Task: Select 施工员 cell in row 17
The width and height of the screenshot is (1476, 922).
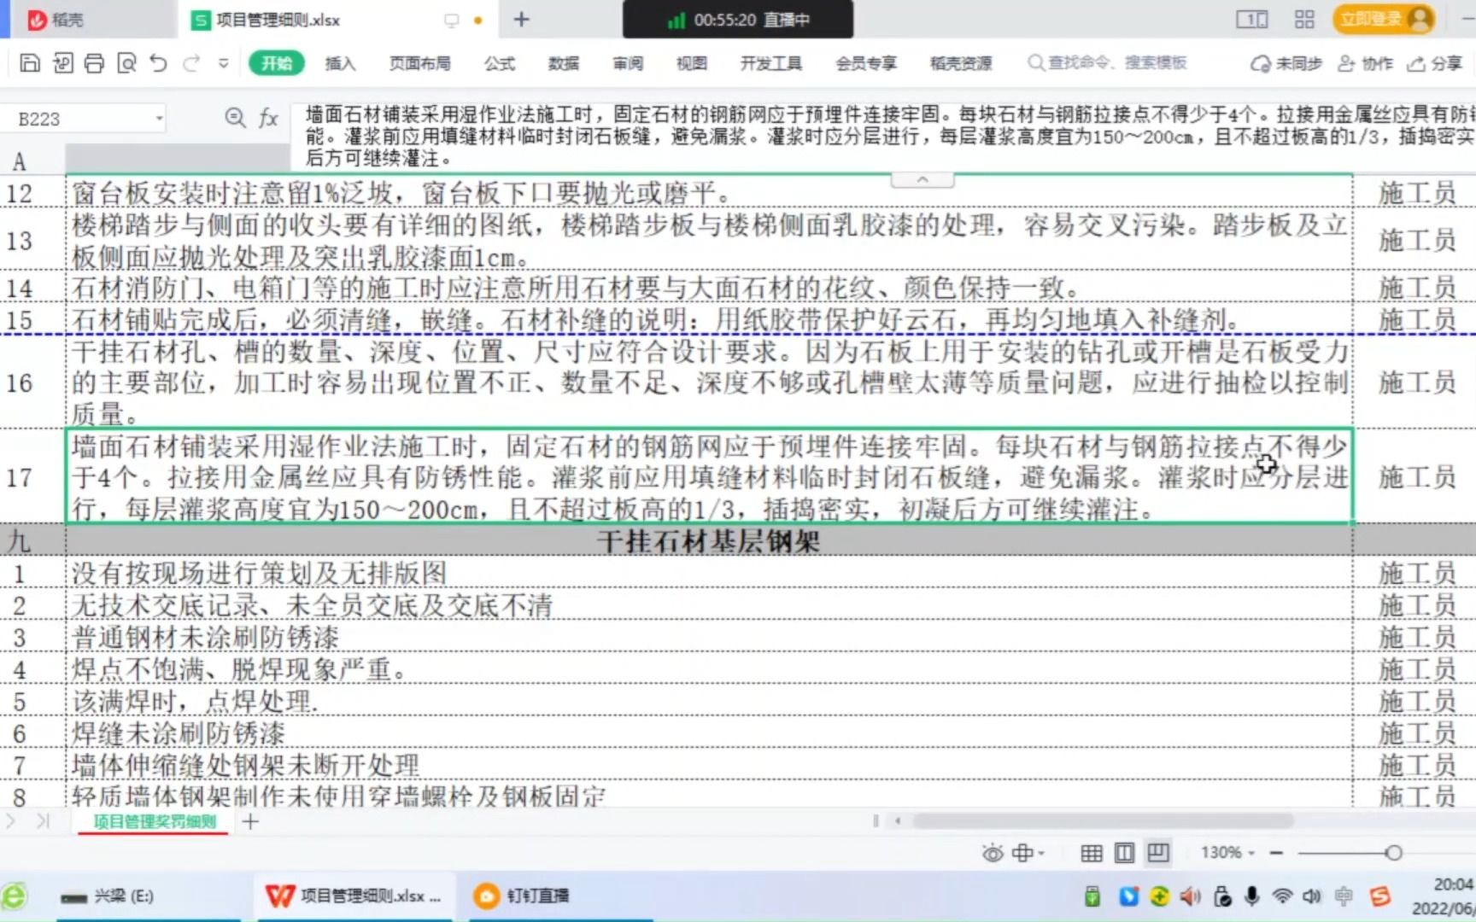Action: [x=1415, y=476]
